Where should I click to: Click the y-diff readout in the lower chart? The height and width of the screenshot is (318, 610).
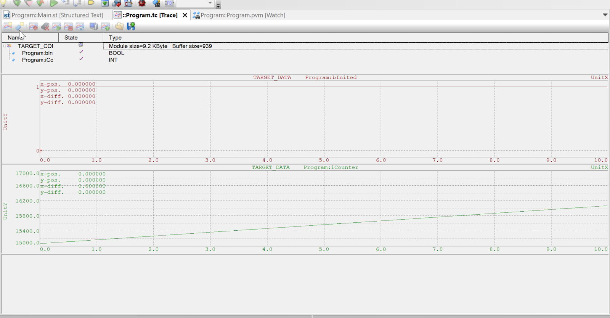[73, 192]
